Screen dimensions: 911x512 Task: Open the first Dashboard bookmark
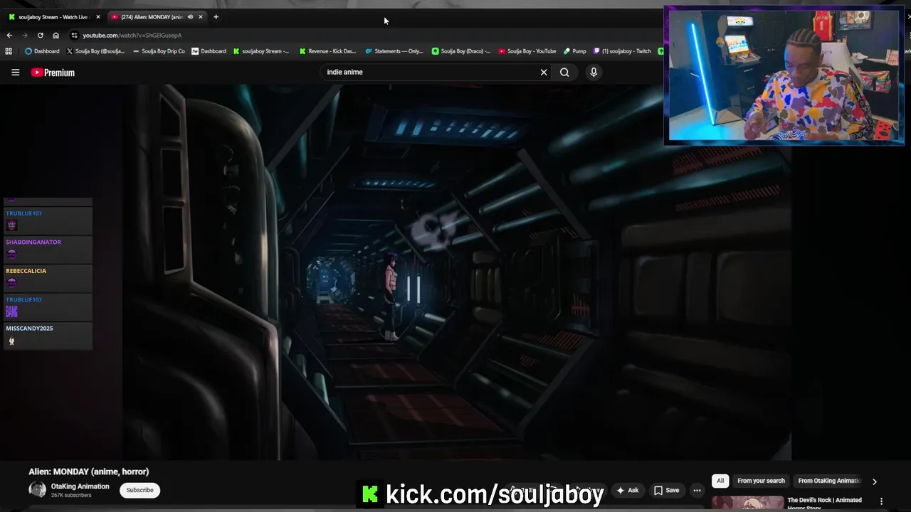[x=42, y=51]
